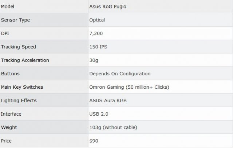Viewport: 233px width, 148px height.
Task: Click the "Model" row label
Action: coord(8,7)
